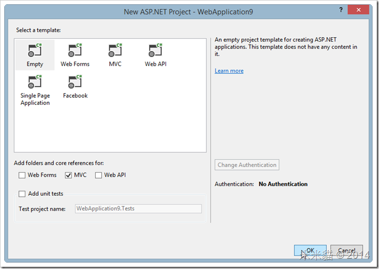Screen dimensions: 379x269
Task: Enable the Web Forms references checkbox
Action: click(22, 175)
